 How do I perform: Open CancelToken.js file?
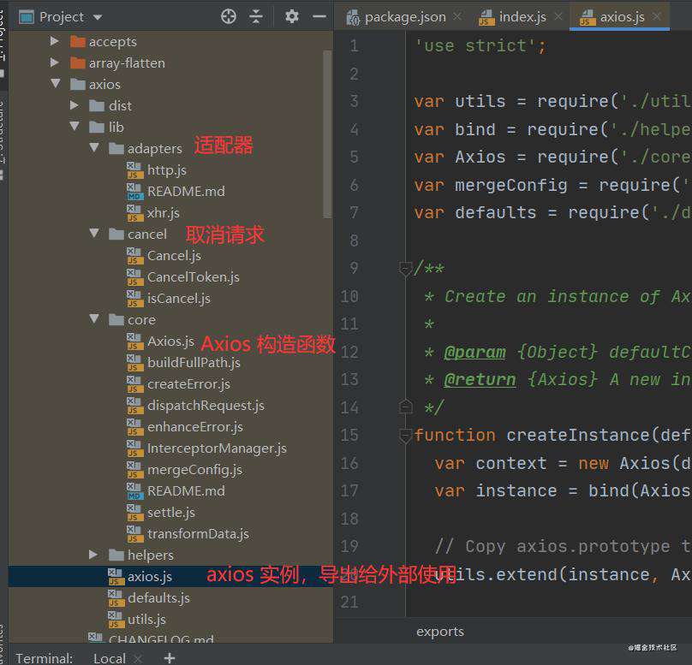coord(193,277)
